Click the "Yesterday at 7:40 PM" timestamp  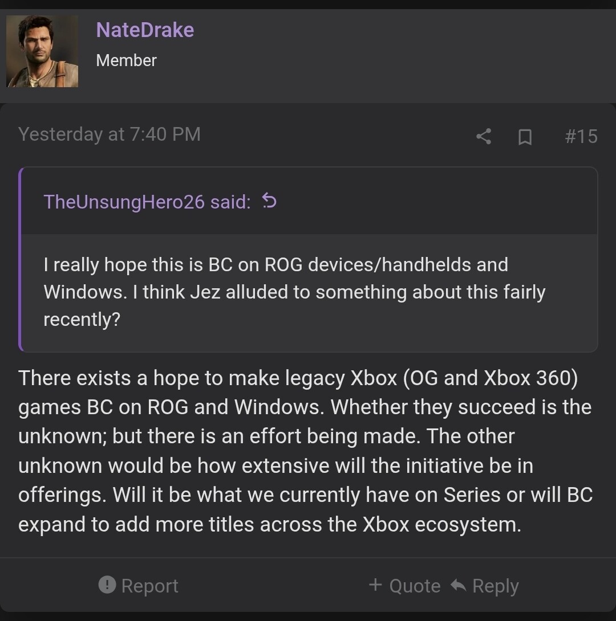(x=109, y=134)
